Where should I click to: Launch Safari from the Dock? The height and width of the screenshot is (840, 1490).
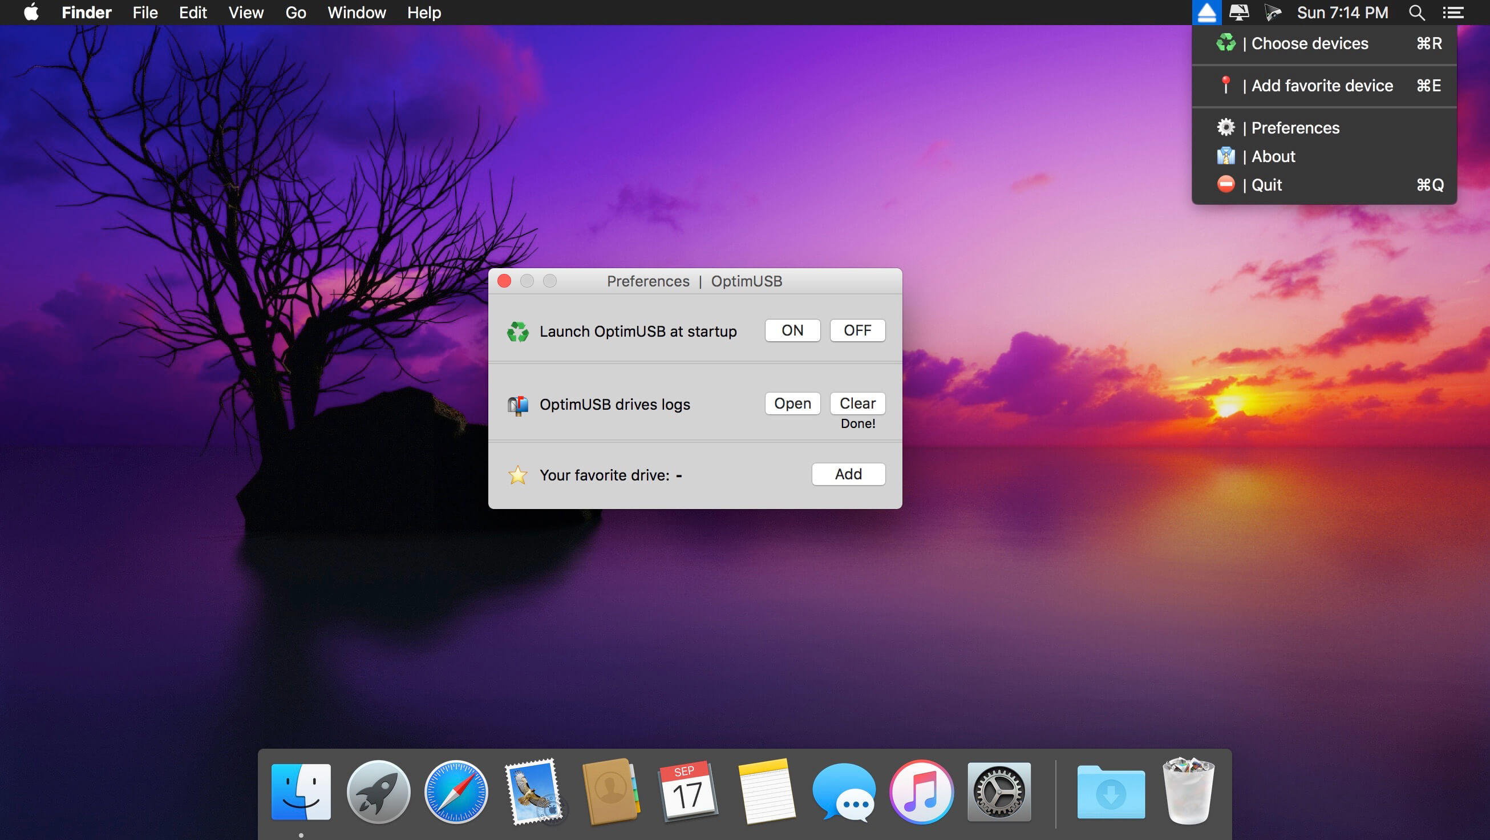(x=456, y=791)
